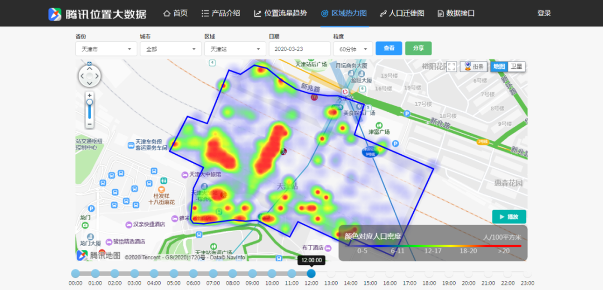This screenshot has height=290, width=603.
Task: Select the 02:00 timeline marker
Action: (114, 273)
